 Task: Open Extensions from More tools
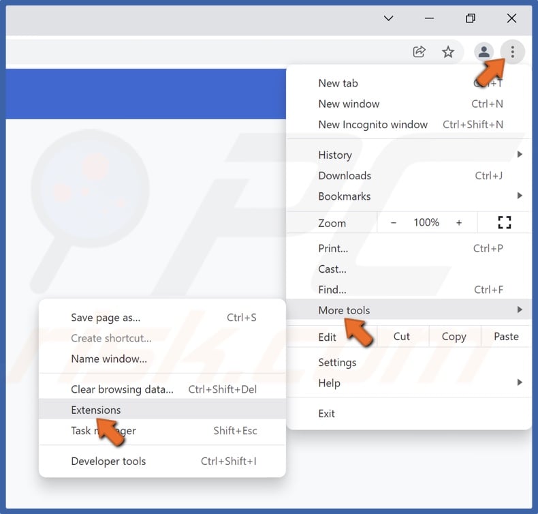click(162, 409)
